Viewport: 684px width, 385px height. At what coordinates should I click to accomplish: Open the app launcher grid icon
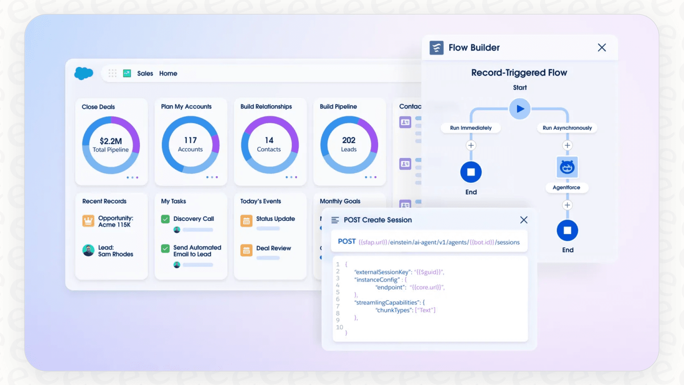click(x=112, y=73)
